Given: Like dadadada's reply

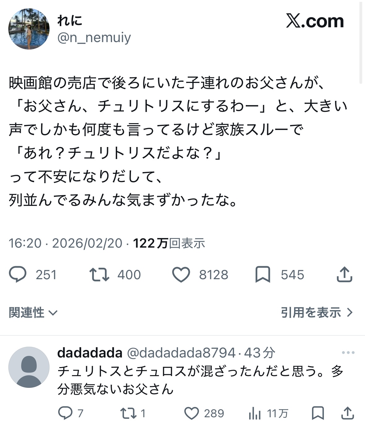Looking at the screenshot, I should pyautogui.click(x=192, y=413).
